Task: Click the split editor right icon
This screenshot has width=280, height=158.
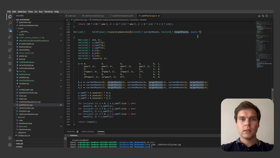Action: tap(266, 16)
